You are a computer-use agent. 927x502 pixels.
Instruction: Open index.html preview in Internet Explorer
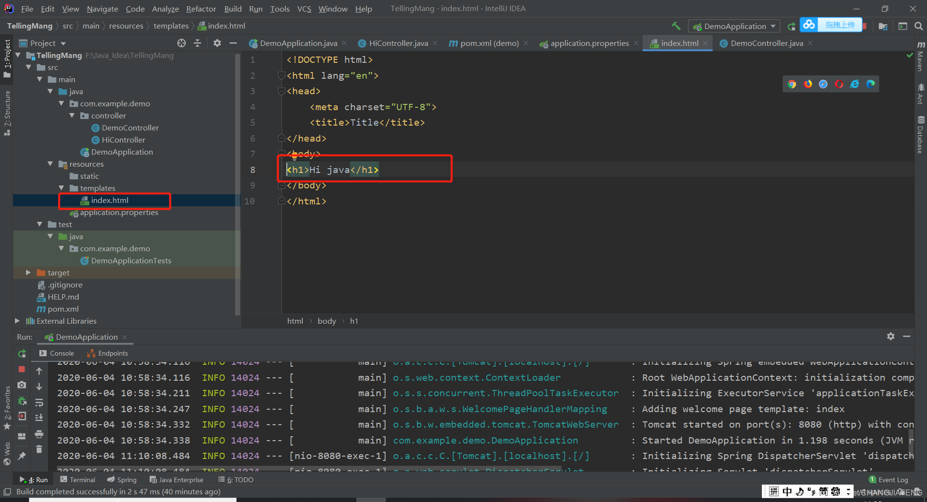pyautogui.click(x=855, y=84)
